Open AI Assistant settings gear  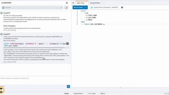67,3
